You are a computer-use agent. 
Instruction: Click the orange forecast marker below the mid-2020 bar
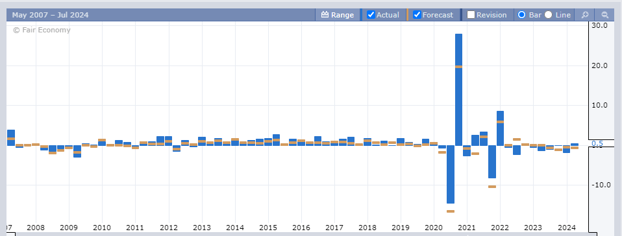point(450,211)
